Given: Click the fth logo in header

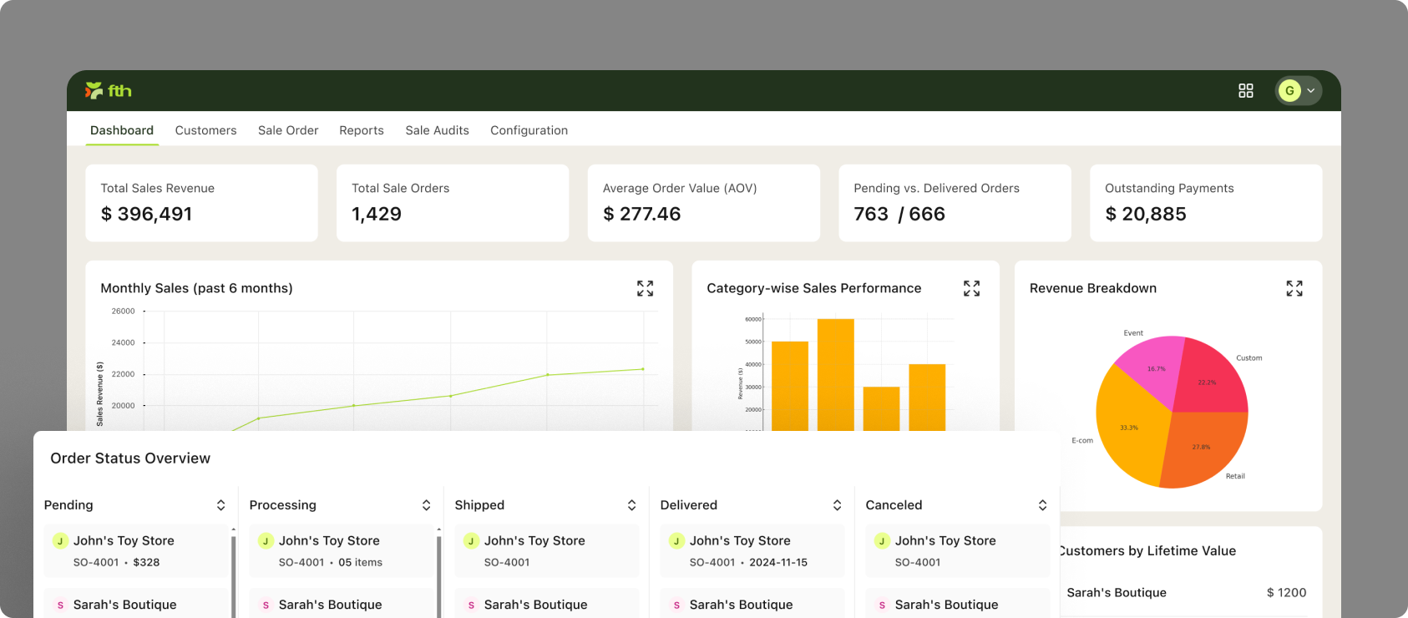Looking at the screenshot, I should click(x=109, y=90).
